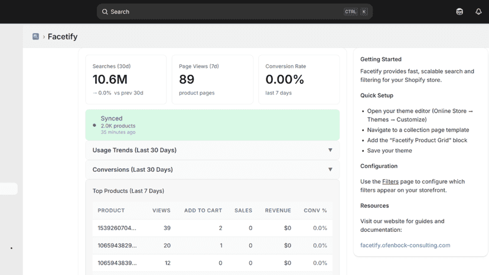
Task: Click the Facetify app icon in breadcrumb
Action: click(x=35, y=37)
